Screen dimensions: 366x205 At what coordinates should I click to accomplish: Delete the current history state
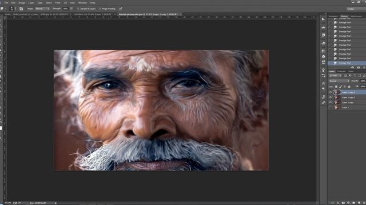coord(364,67)
